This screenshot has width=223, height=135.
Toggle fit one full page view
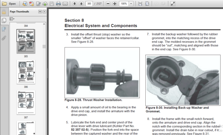147,4
